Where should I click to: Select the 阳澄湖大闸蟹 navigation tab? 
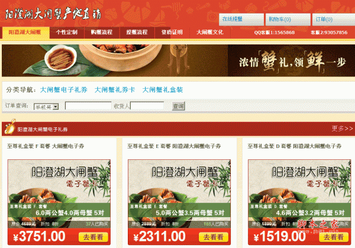click(25, 33)
